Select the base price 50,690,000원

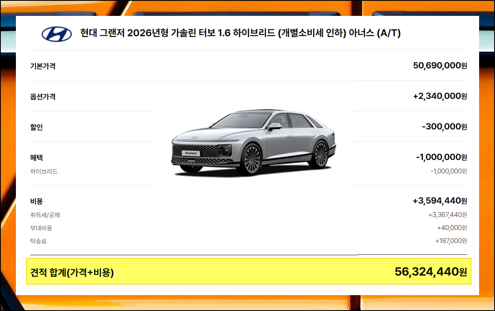click(x=440, y=66)
